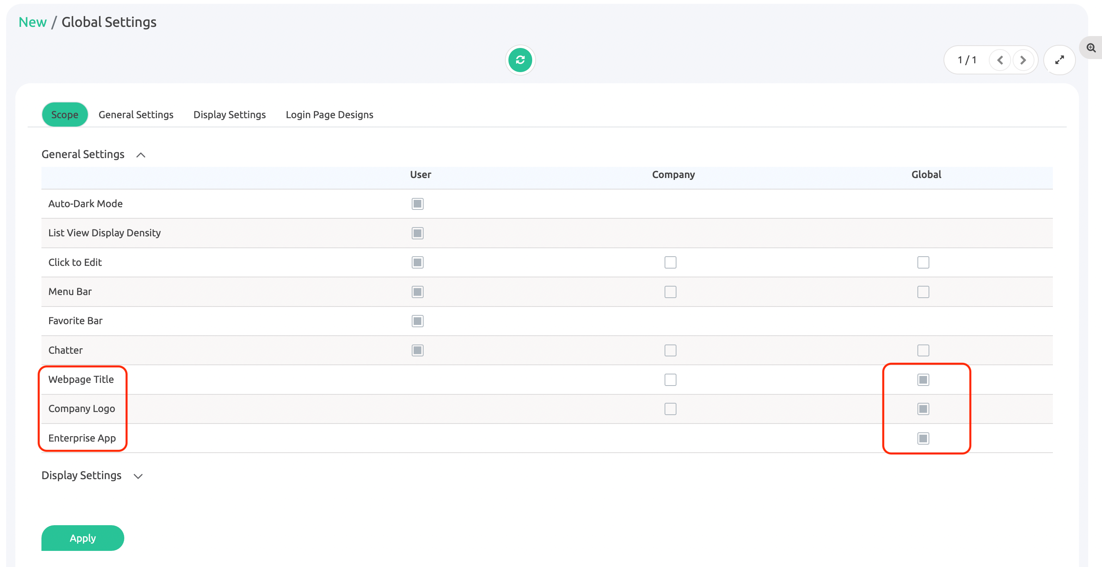Click the green refresh icon
Viewport: 1102px width, 567px height.
[x=520, y=60]
